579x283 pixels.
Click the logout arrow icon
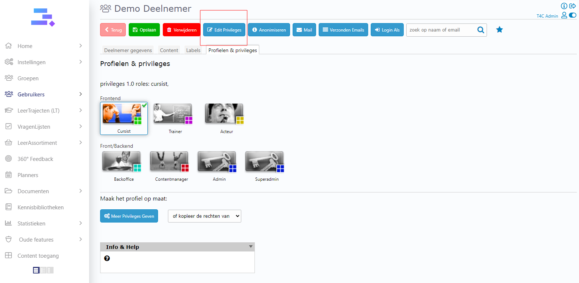pyautogui.click(x=572, y=6)
